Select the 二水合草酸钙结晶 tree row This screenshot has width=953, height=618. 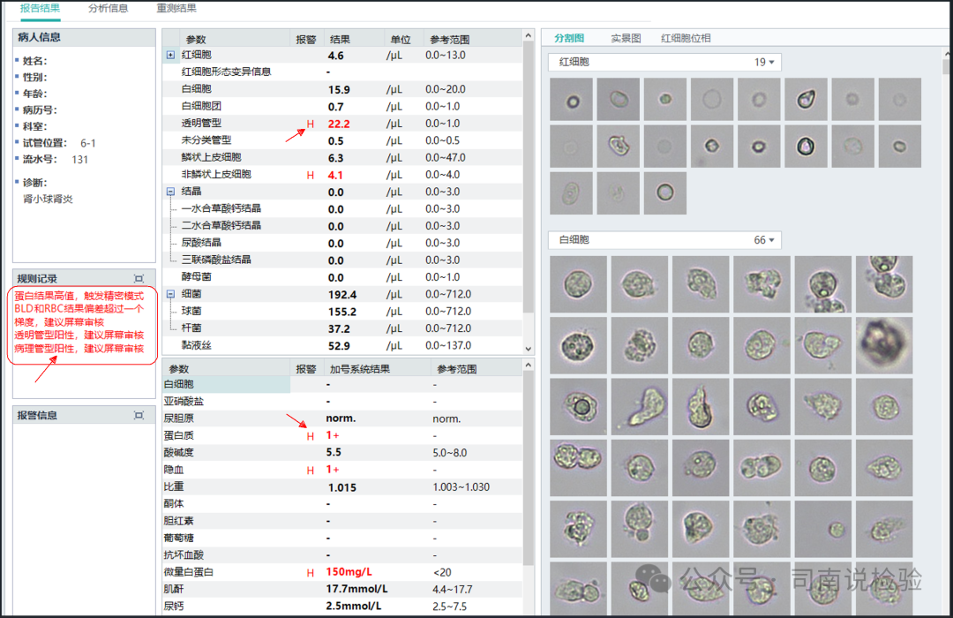coord(341,226)
